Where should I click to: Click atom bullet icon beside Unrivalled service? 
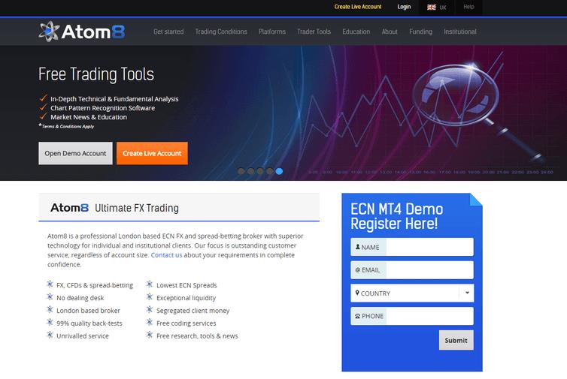[x=50, y=335]
